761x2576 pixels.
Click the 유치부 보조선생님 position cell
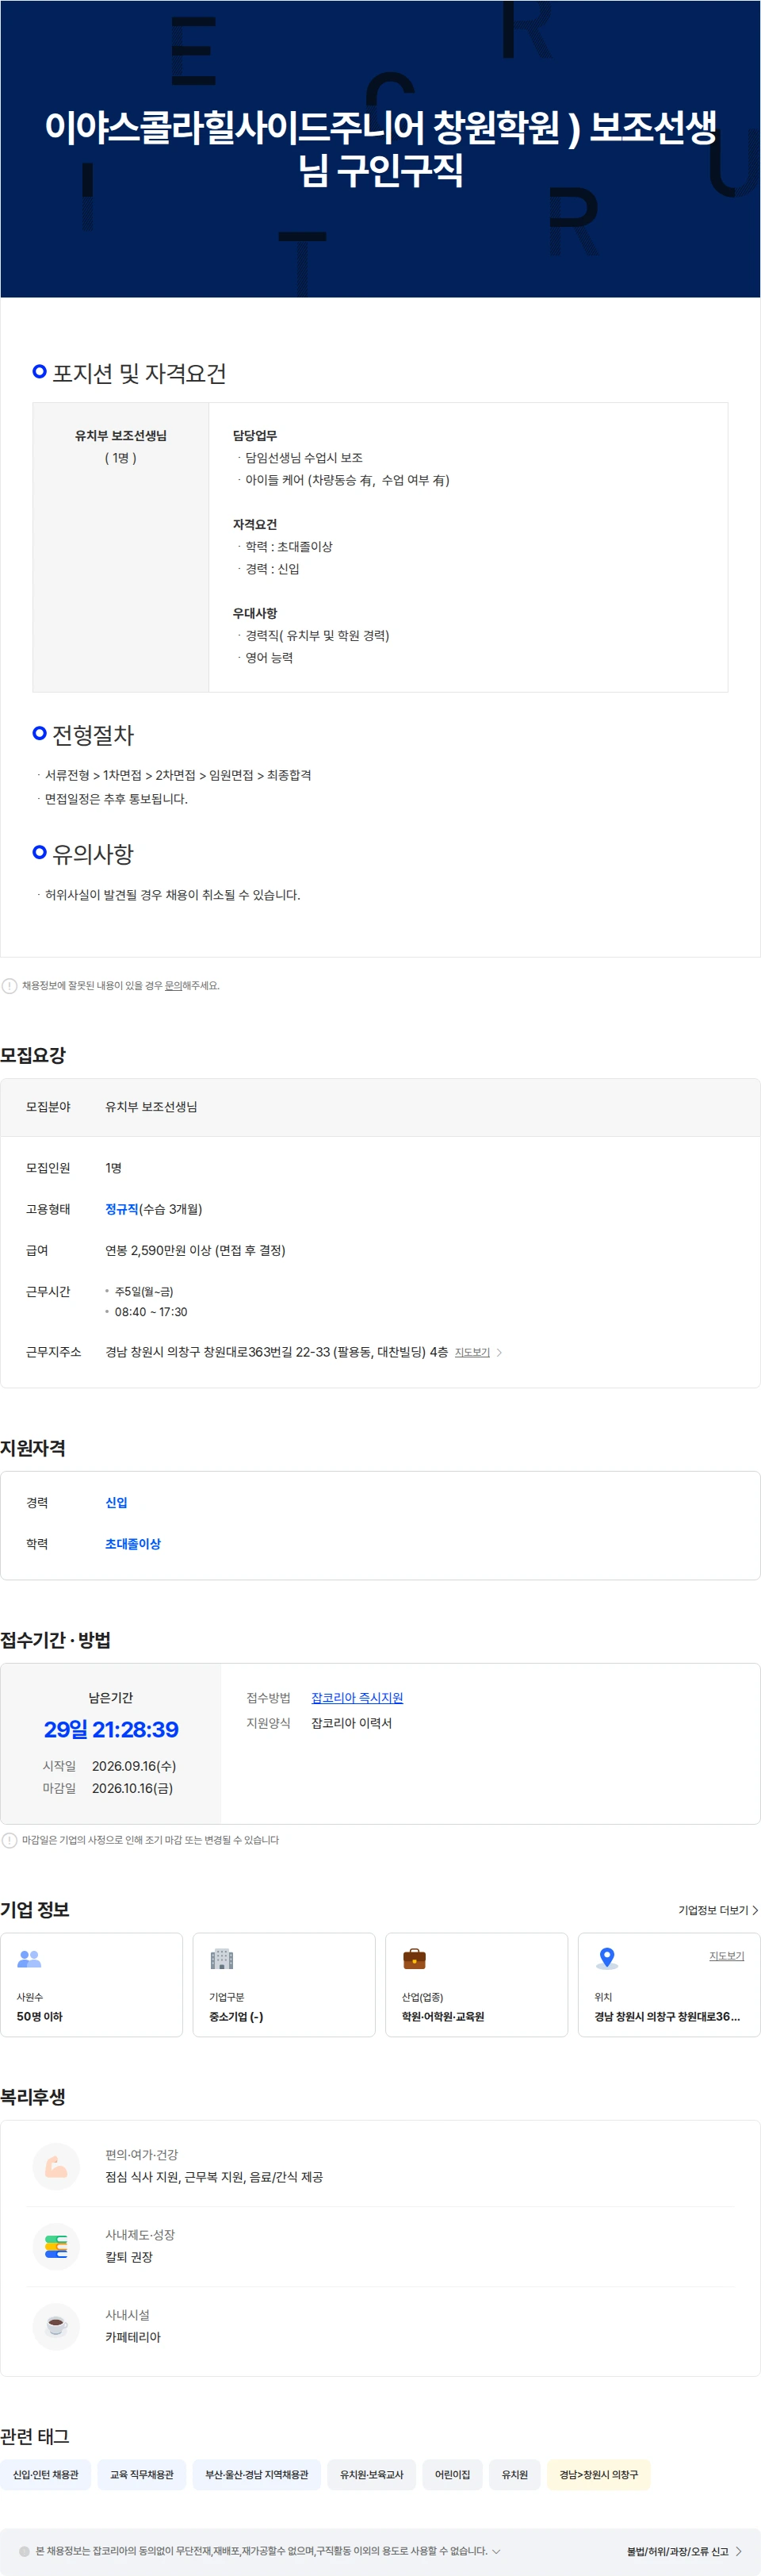(120, 547)
